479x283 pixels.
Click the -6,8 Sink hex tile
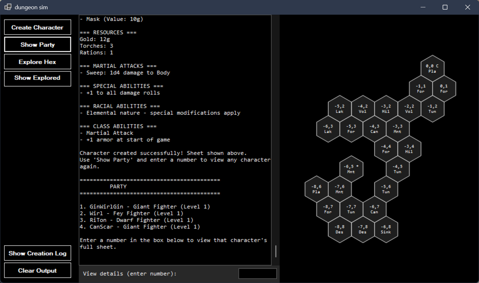pyautogui.click(x=386, y=229)
